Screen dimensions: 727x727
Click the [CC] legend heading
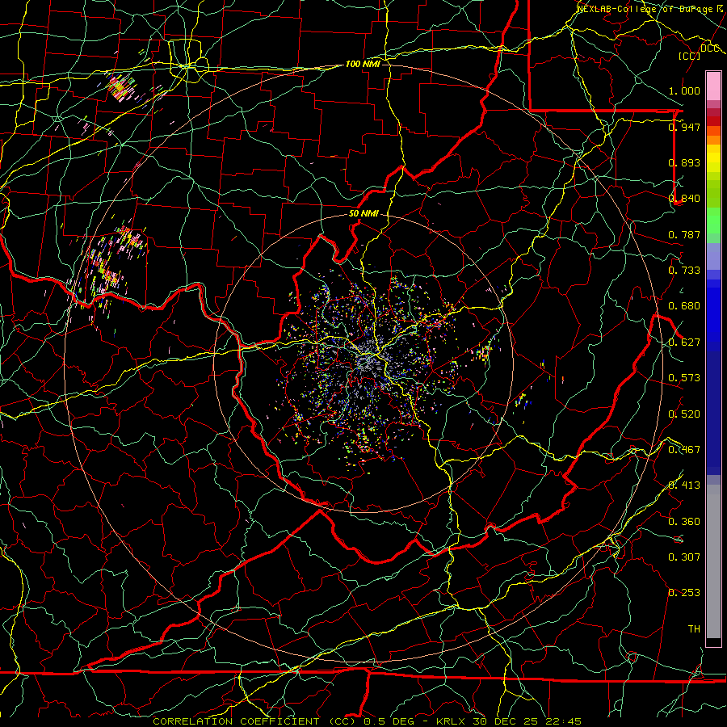click(689, 56)
